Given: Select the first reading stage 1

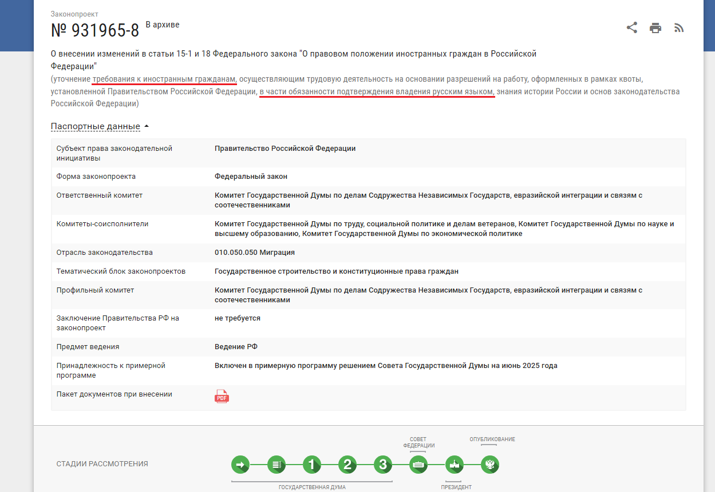Looking at the screenshot, I should coord(311,465).
